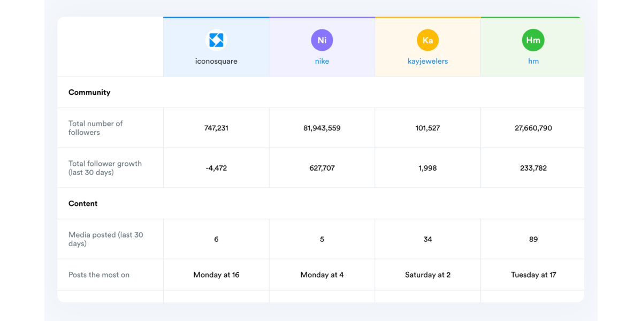Open the nike profile link
Screen dimensions: 642x321
point(322,61)
